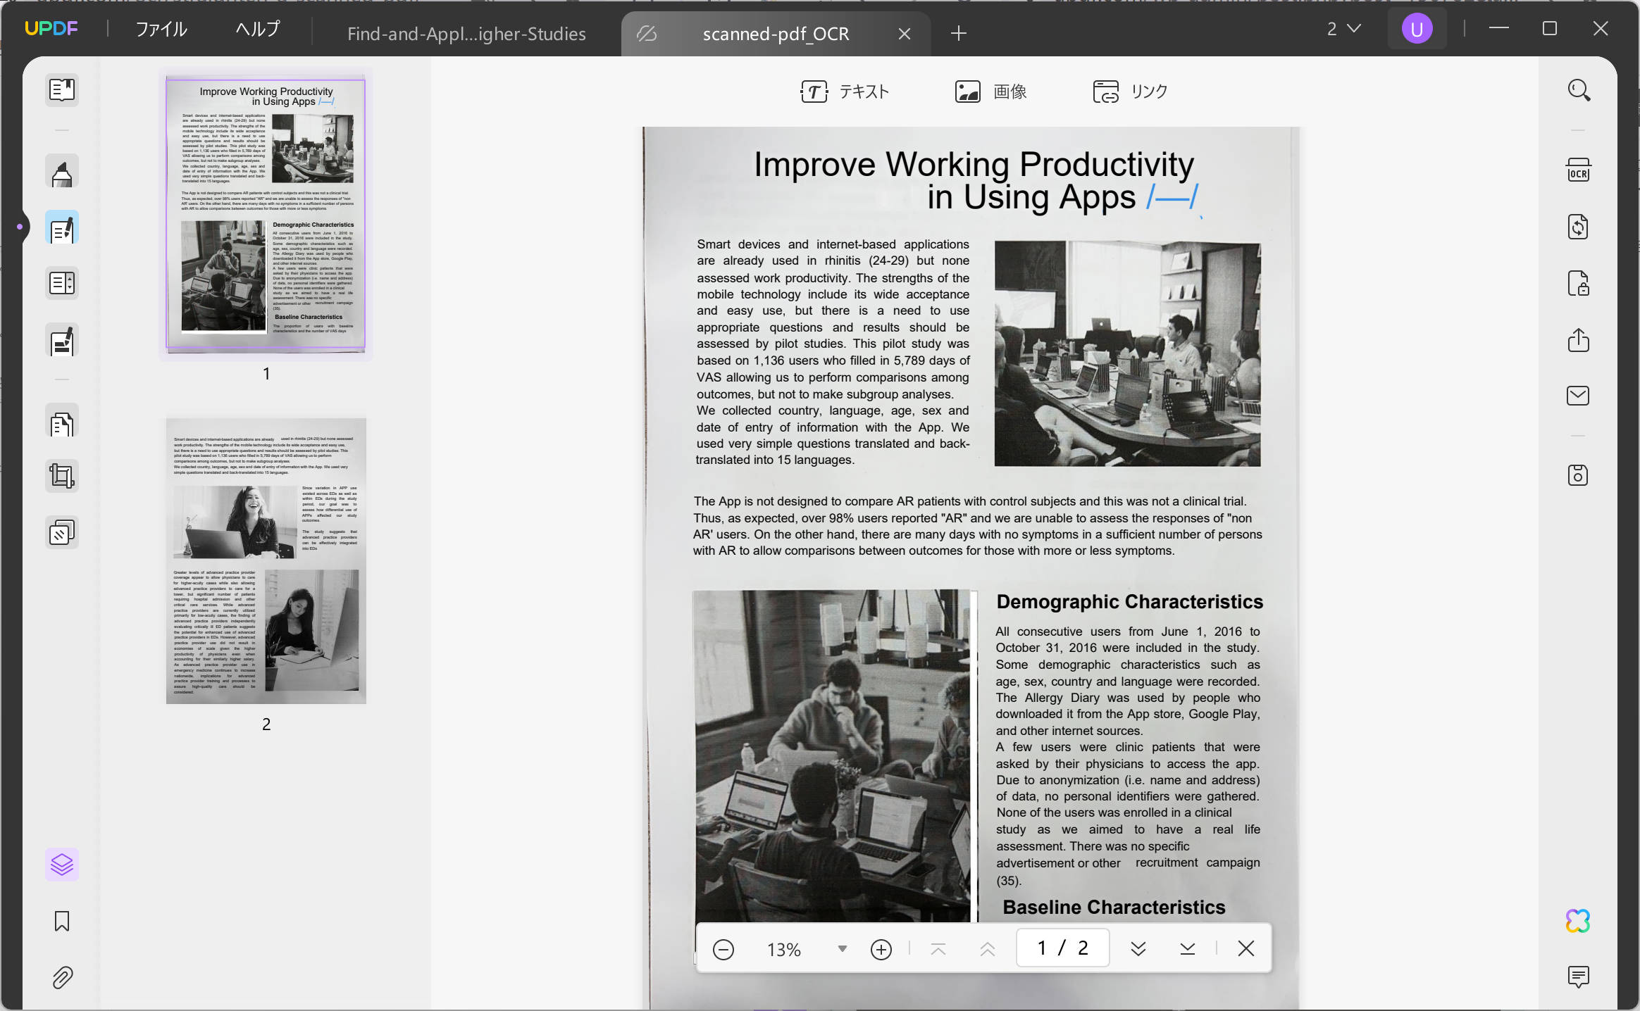The width and height of the screenshot is (1640, 1011).
Task: Open the OCR recognition tool
Action: pyautogui.click(x=1578, y=171)
